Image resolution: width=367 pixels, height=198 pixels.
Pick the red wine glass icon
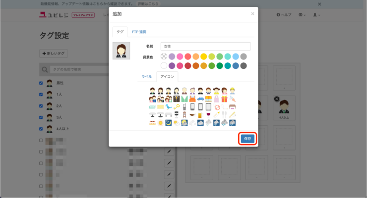coord(208,115)
